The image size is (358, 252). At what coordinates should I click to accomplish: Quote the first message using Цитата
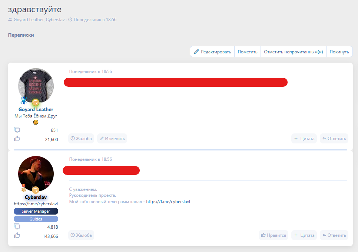click(304, 139)
